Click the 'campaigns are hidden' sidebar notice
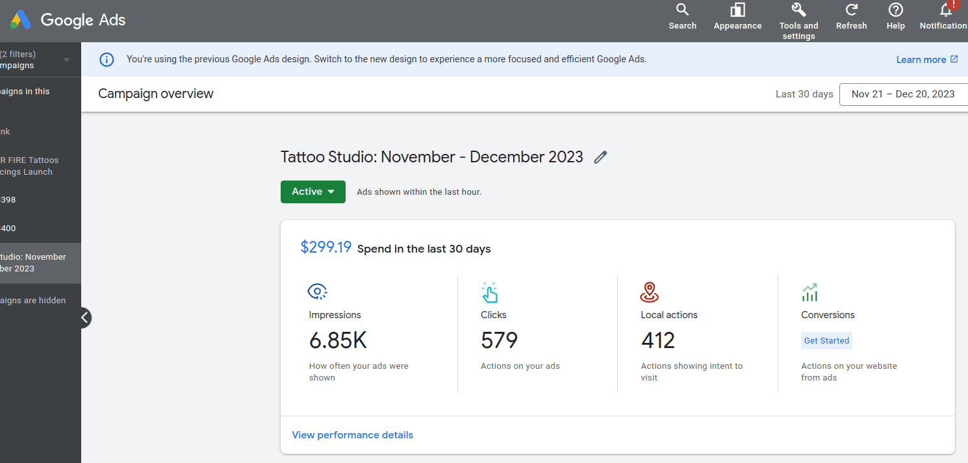This screenshot has height=463, width=968. [x=33, y=301]
